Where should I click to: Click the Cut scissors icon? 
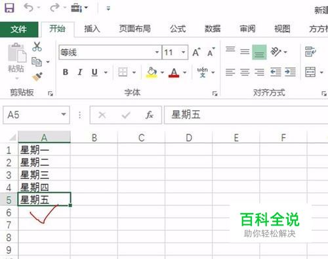coord(37,47)
